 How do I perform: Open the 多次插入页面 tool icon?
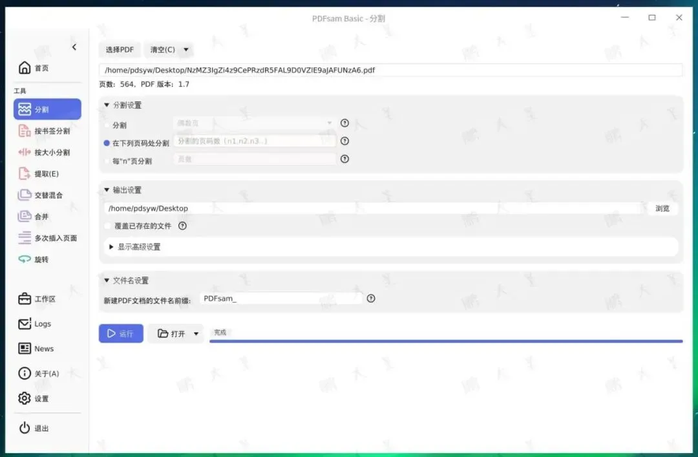click(x=25, y=238)
